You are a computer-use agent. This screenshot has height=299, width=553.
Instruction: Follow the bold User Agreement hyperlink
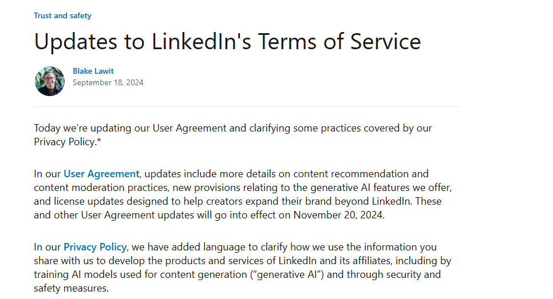[x=101, y=174]
